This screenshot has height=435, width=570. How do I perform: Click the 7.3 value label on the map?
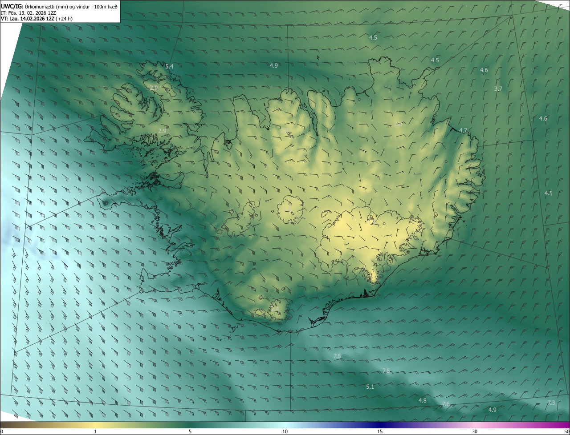551,403
